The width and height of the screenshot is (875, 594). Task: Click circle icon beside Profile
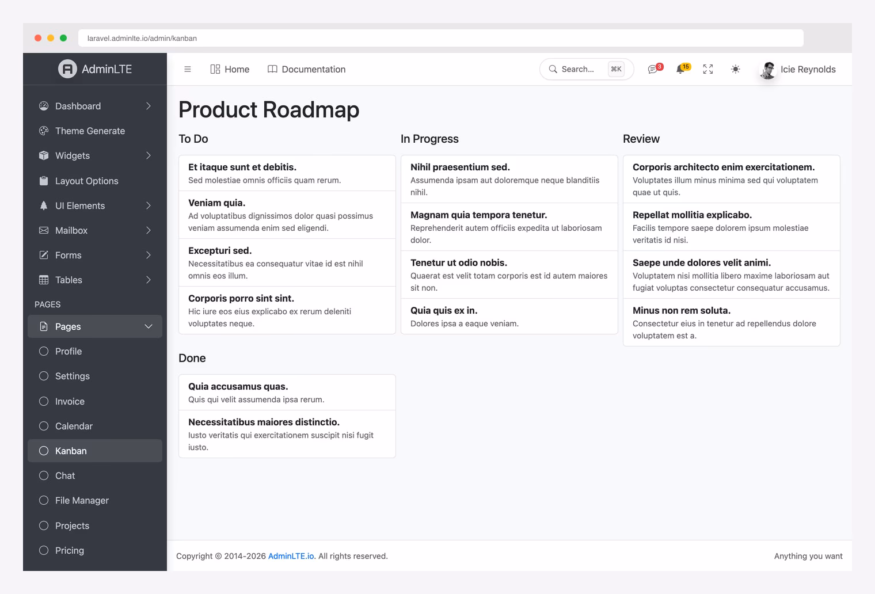coord(44,351)
